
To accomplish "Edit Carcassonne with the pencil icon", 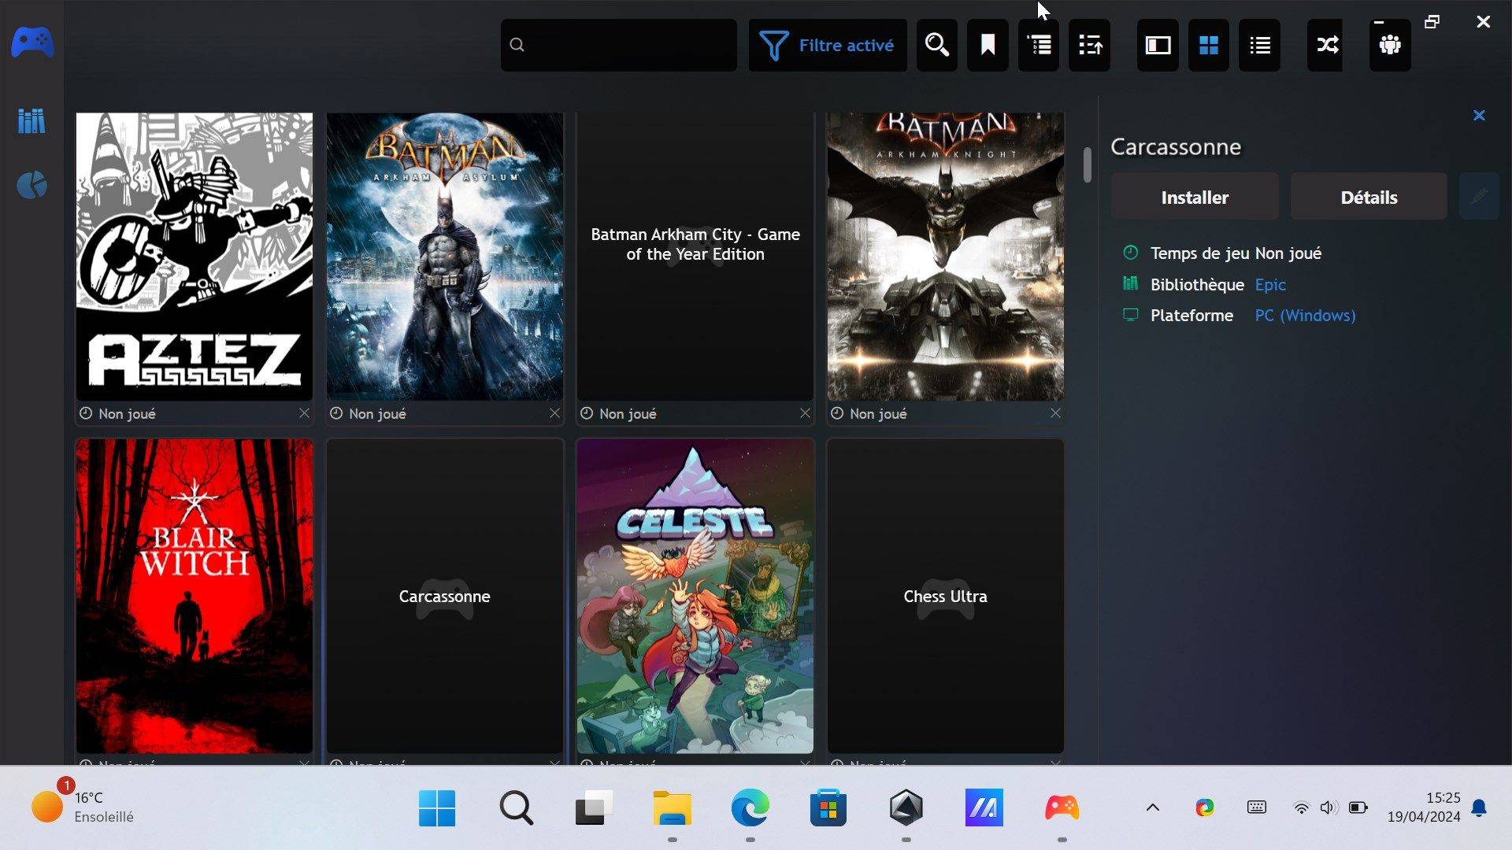I will click(1479, 197).
